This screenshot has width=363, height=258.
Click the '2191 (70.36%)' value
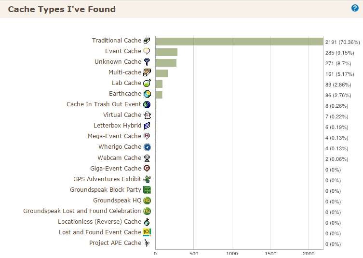(342, 42)
